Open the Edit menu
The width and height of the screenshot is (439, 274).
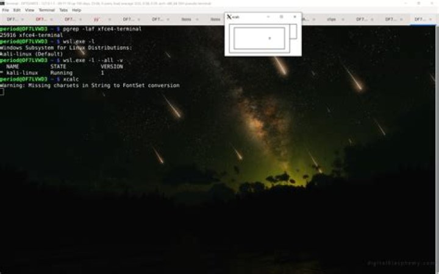click(17, 10)
